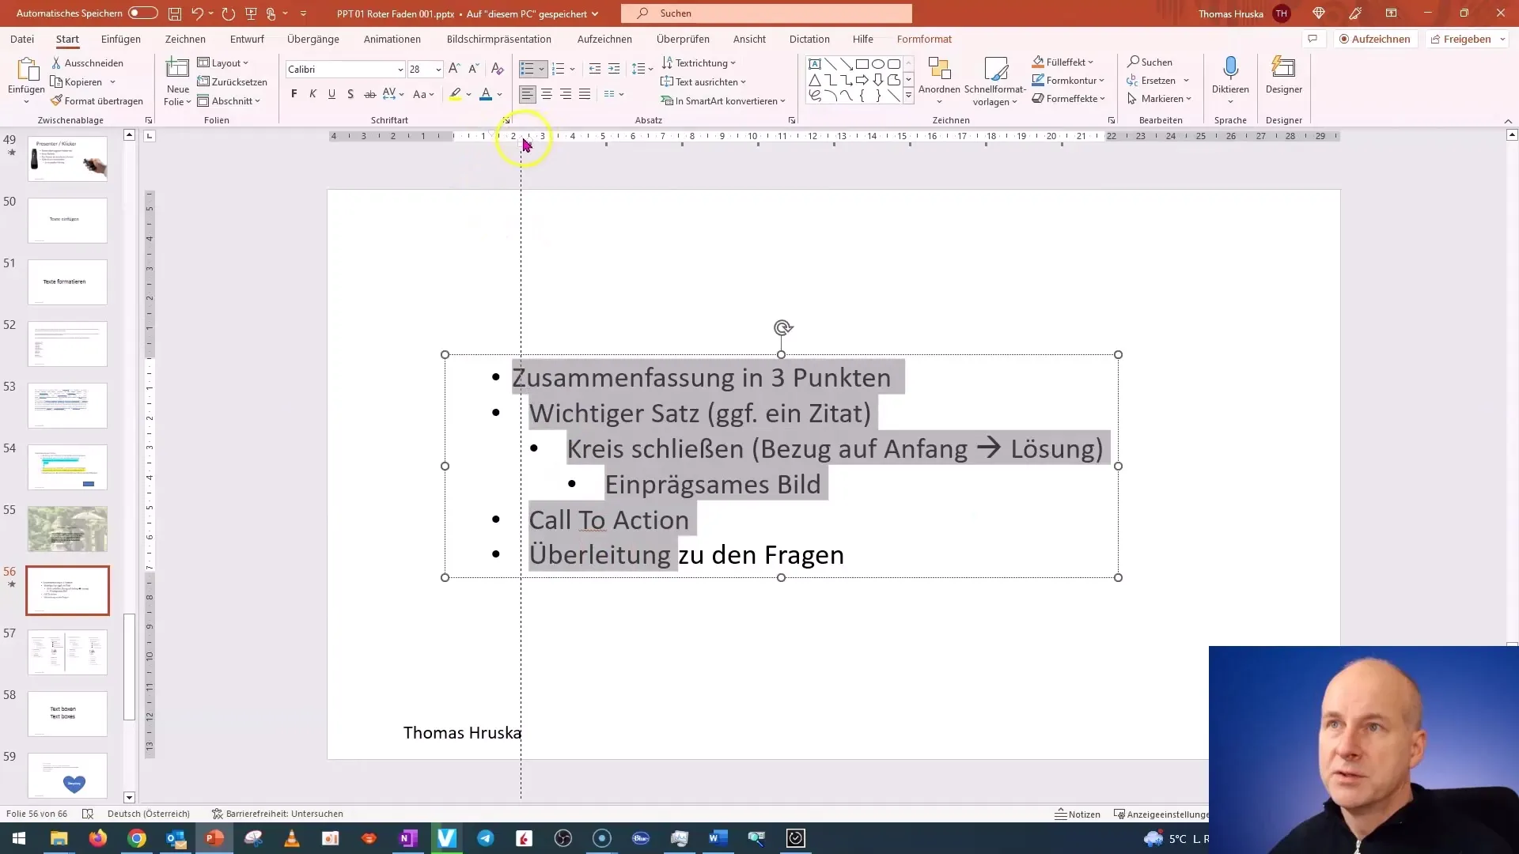The height and width of the screenshot is (854, 1519).
Task: Select rectangle shape from shapes gallery
Action: point(862,64)
